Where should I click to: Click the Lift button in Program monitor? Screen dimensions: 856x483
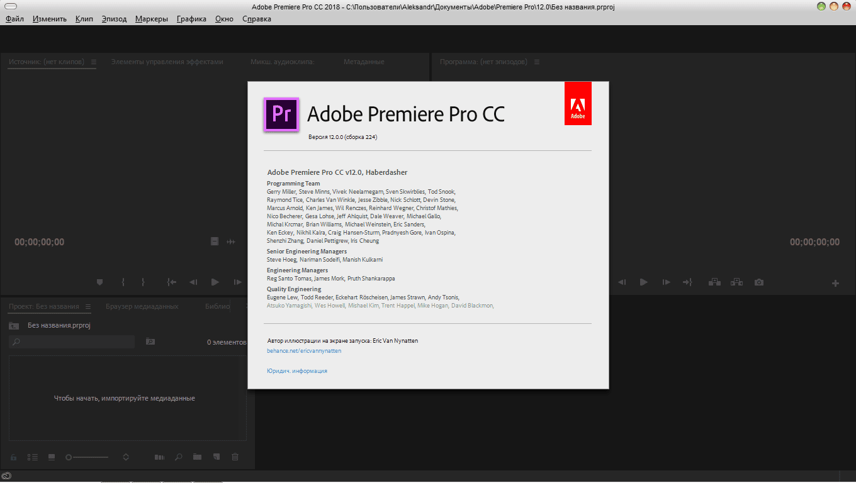[x=714, y=282]
